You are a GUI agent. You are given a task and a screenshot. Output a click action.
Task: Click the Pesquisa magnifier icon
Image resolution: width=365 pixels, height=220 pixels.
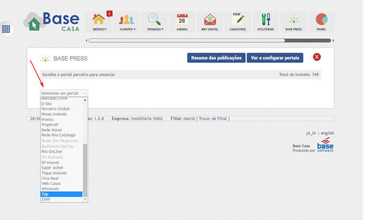click(155, 21)
